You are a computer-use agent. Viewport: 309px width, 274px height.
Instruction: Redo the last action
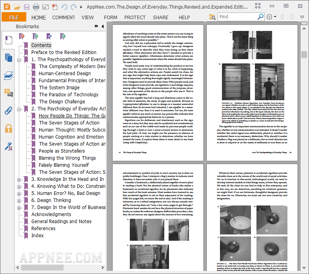tap(73, 7)
